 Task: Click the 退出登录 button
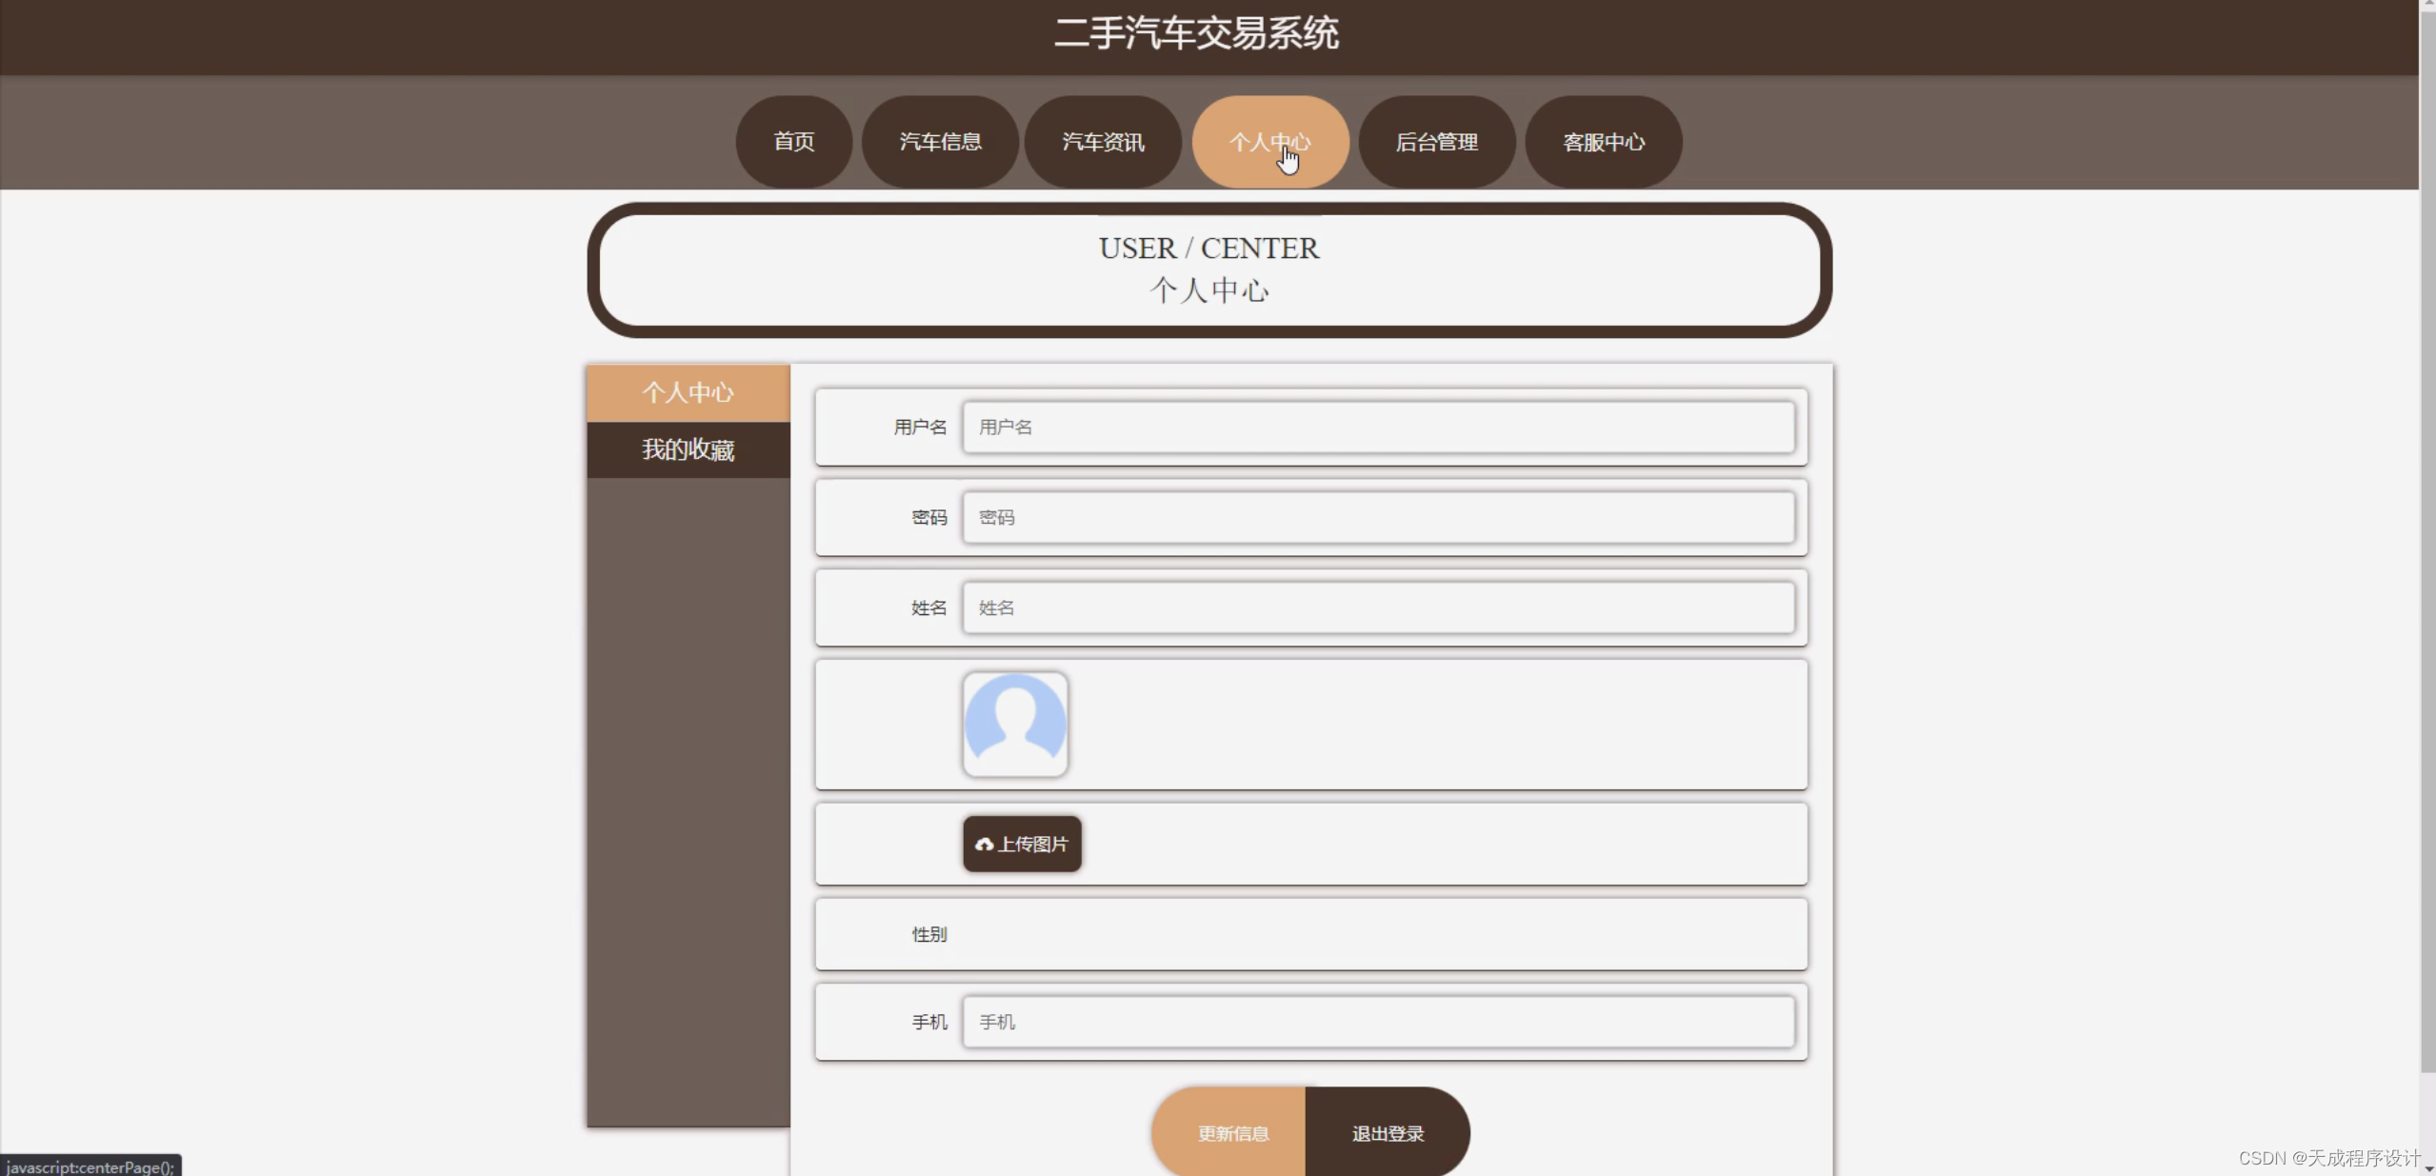[x=1388, y=1133]
